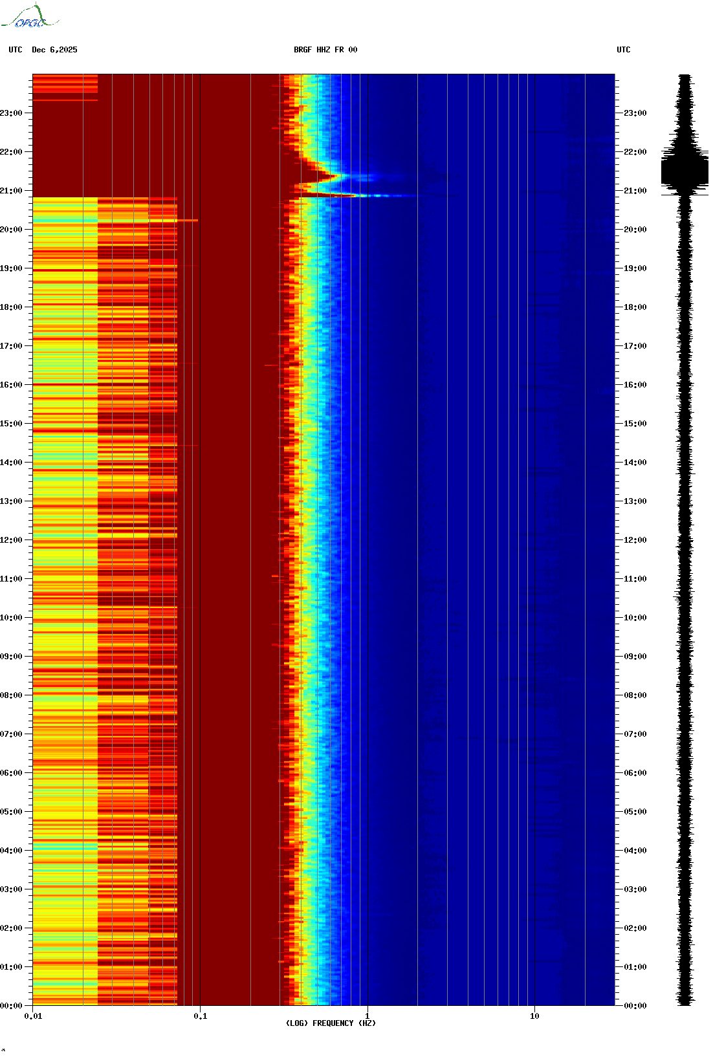Click the (LOG) FREQUENCY (HZ) axis title

click(x=331, y=1023)
